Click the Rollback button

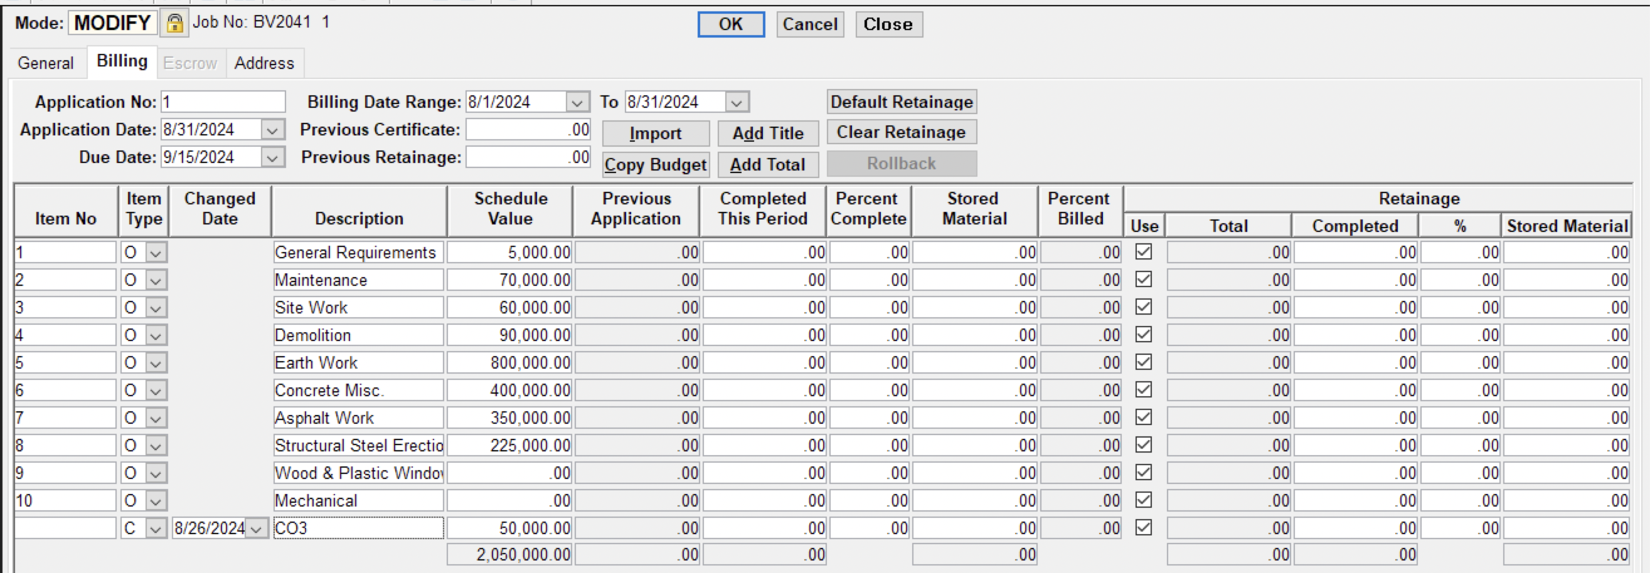pyautogui.click(x=902, y=163)
